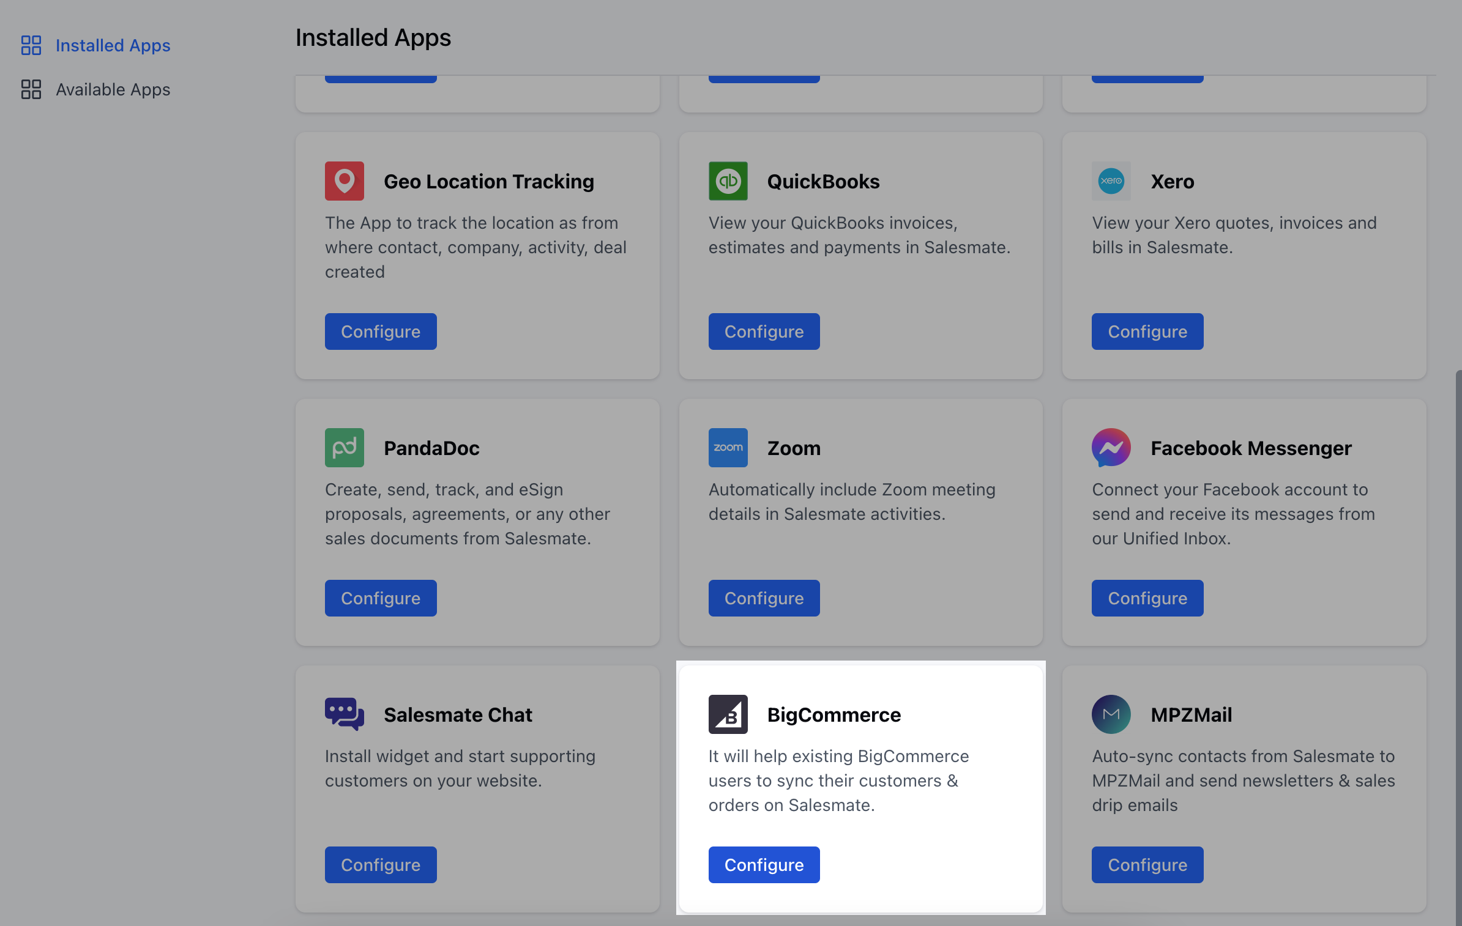Configure Geo Location Tracking
This screenshot has height=926, width=1462.
380,331
